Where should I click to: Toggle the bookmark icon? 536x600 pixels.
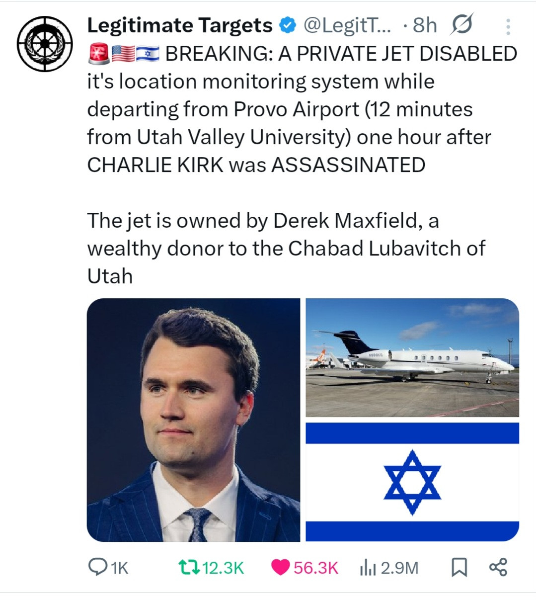click(459, 567)
